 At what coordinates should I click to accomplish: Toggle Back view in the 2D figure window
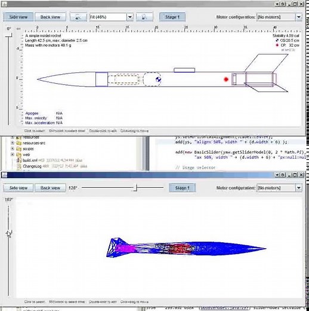click(x=50, y=17)
